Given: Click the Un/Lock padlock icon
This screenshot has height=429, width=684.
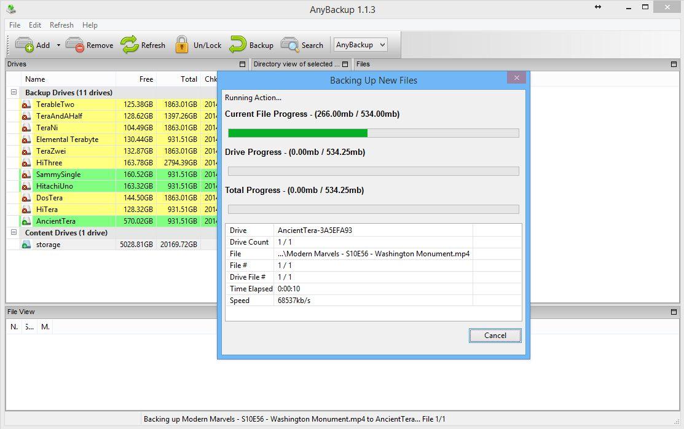Looking at the screenshot, I should click(182, 44).
